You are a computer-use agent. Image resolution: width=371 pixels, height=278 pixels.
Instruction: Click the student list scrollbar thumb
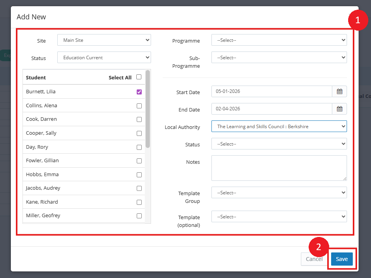(148, 109)
